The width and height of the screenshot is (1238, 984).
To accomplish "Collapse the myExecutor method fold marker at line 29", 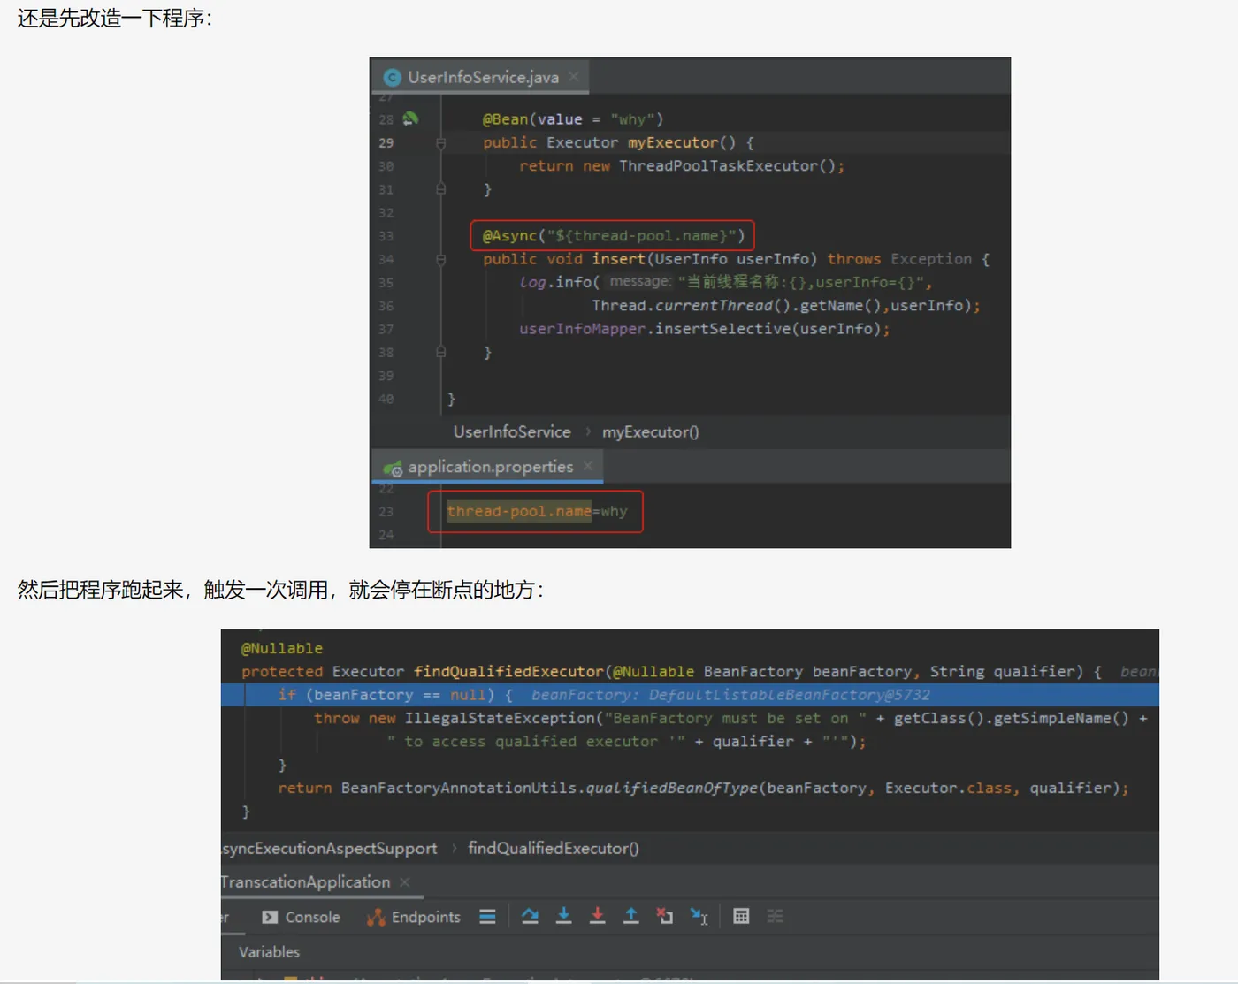I will (x=440, y=142).
